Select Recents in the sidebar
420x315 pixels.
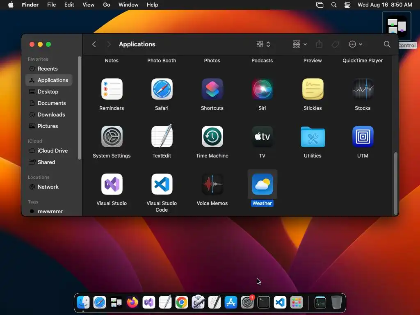(49, 68)
